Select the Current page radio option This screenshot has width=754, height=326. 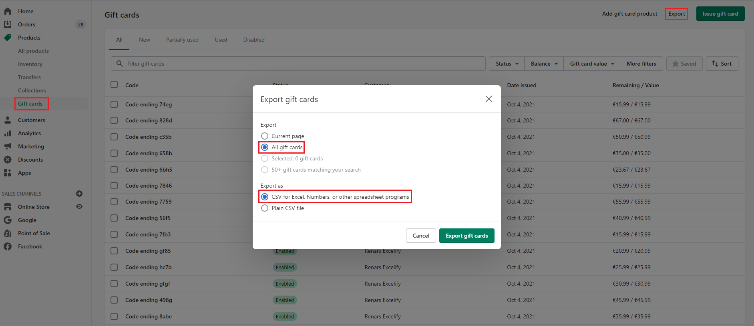pos(265,136)
